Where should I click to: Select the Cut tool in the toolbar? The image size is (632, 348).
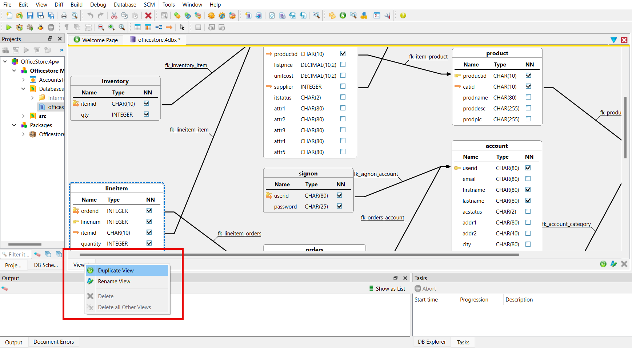(x=114, y=16)
